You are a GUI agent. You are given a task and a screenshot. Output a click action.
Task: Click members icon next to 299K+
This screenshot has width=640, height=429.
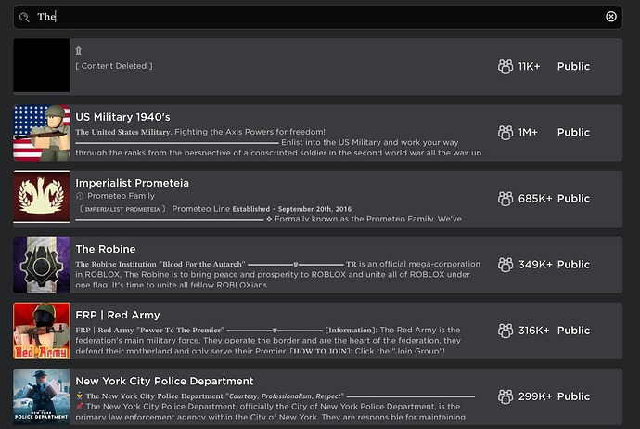506,396
